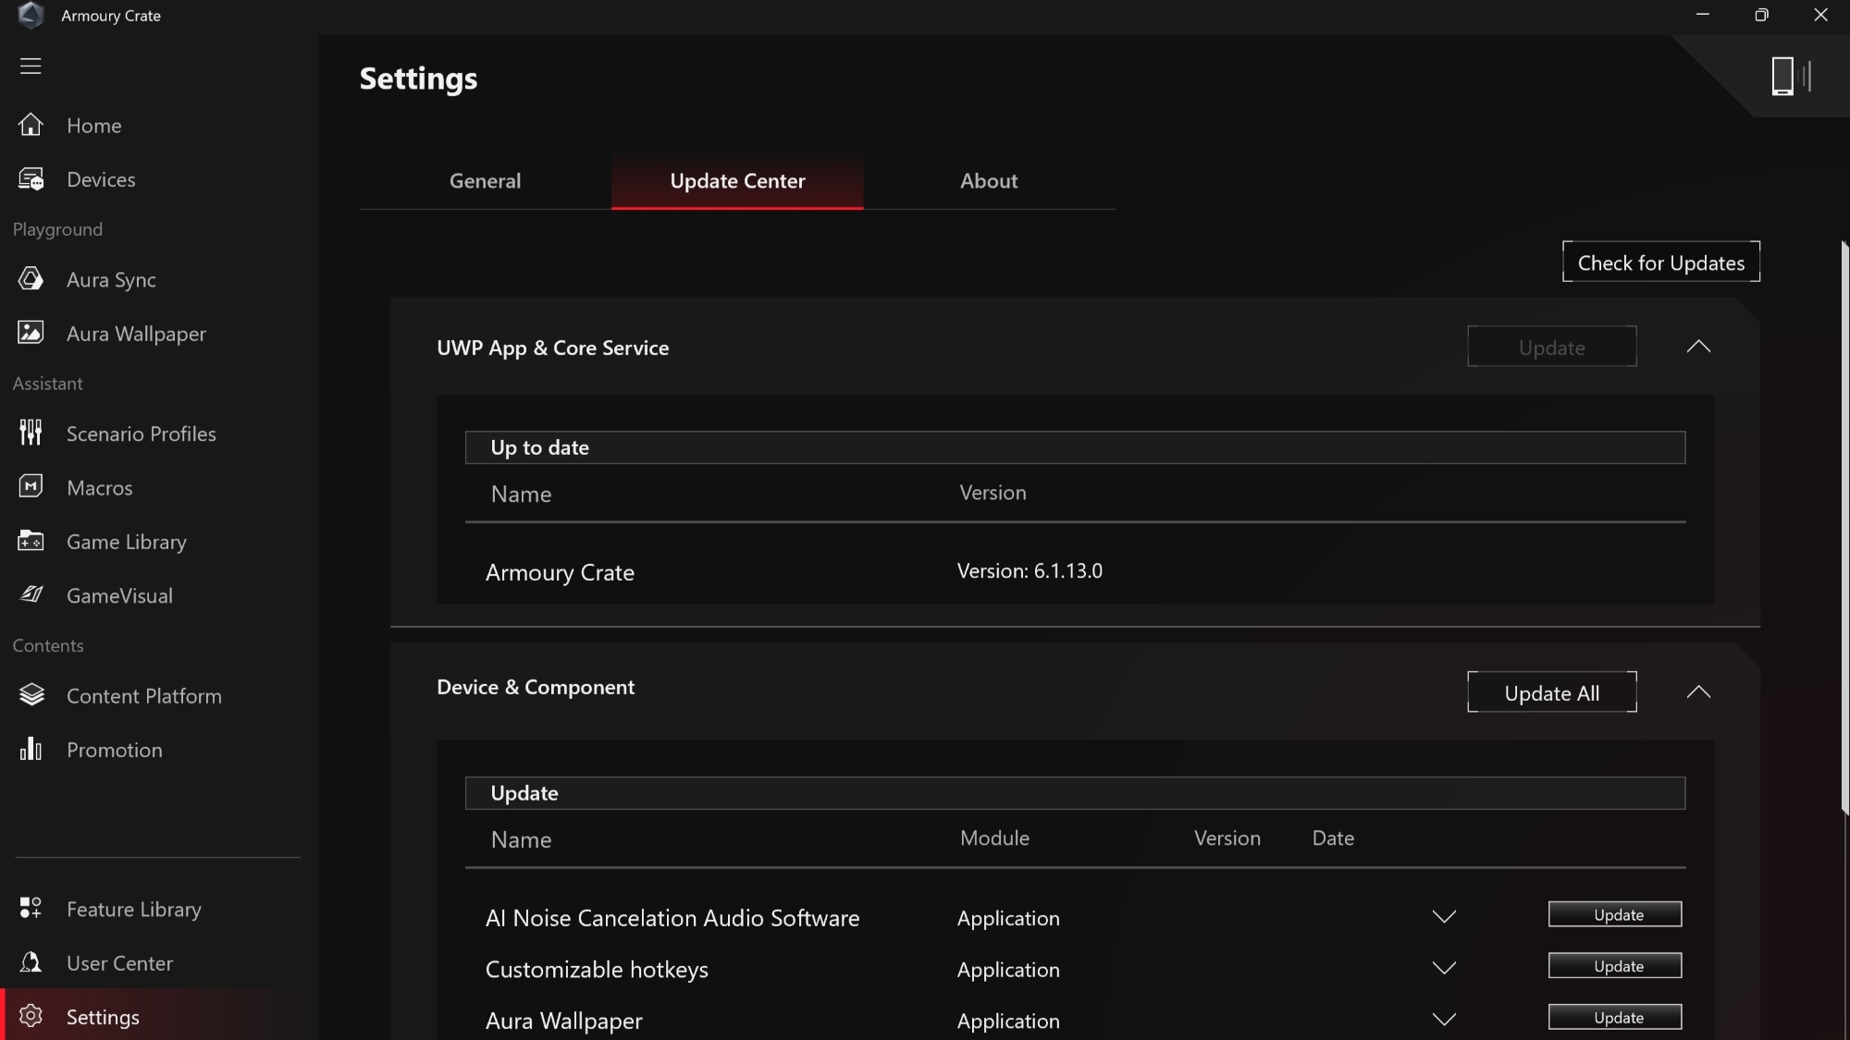The height and width of the screenshot is (1040, 1850).
Task: Click the Game Library controller icon
Action: [x=31, y=541]
